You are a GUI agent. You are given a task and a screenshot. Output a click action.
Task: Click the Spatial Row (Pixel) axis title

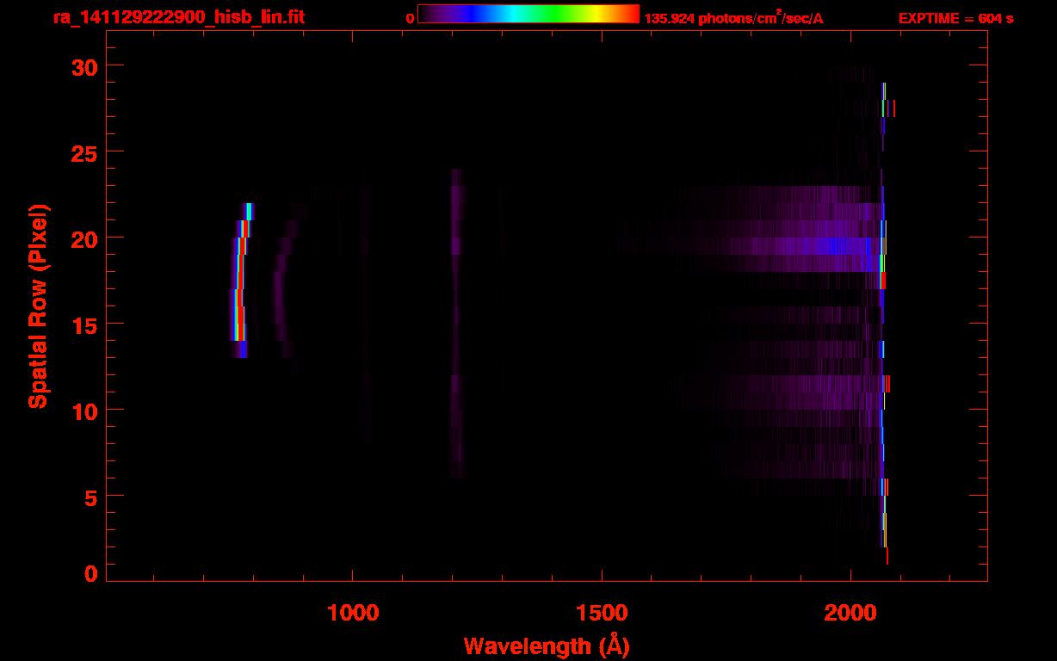click(38, 306)
